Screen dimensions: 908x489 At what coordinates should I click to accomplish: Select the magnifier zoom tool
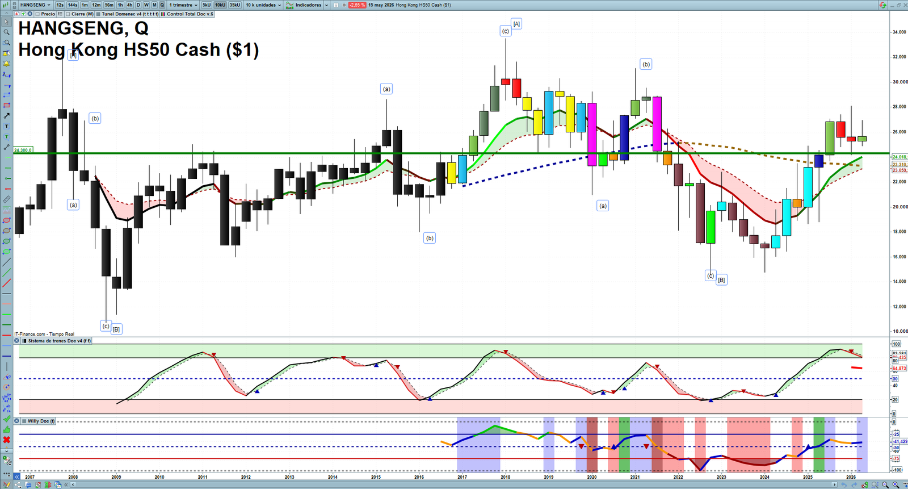pyautogui.click(x=6, y=32)
